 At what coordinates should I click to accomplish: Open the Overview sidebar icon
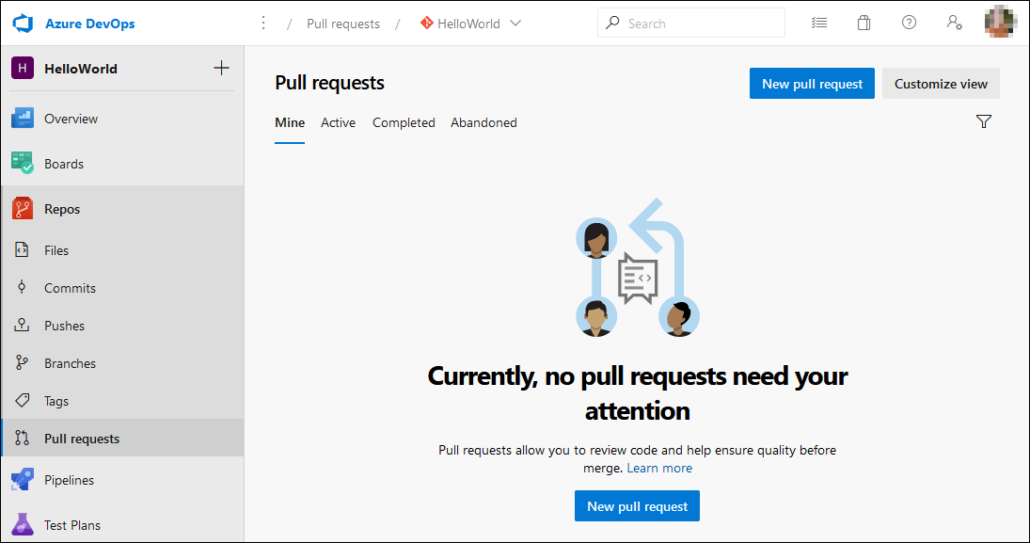(23, 119)
